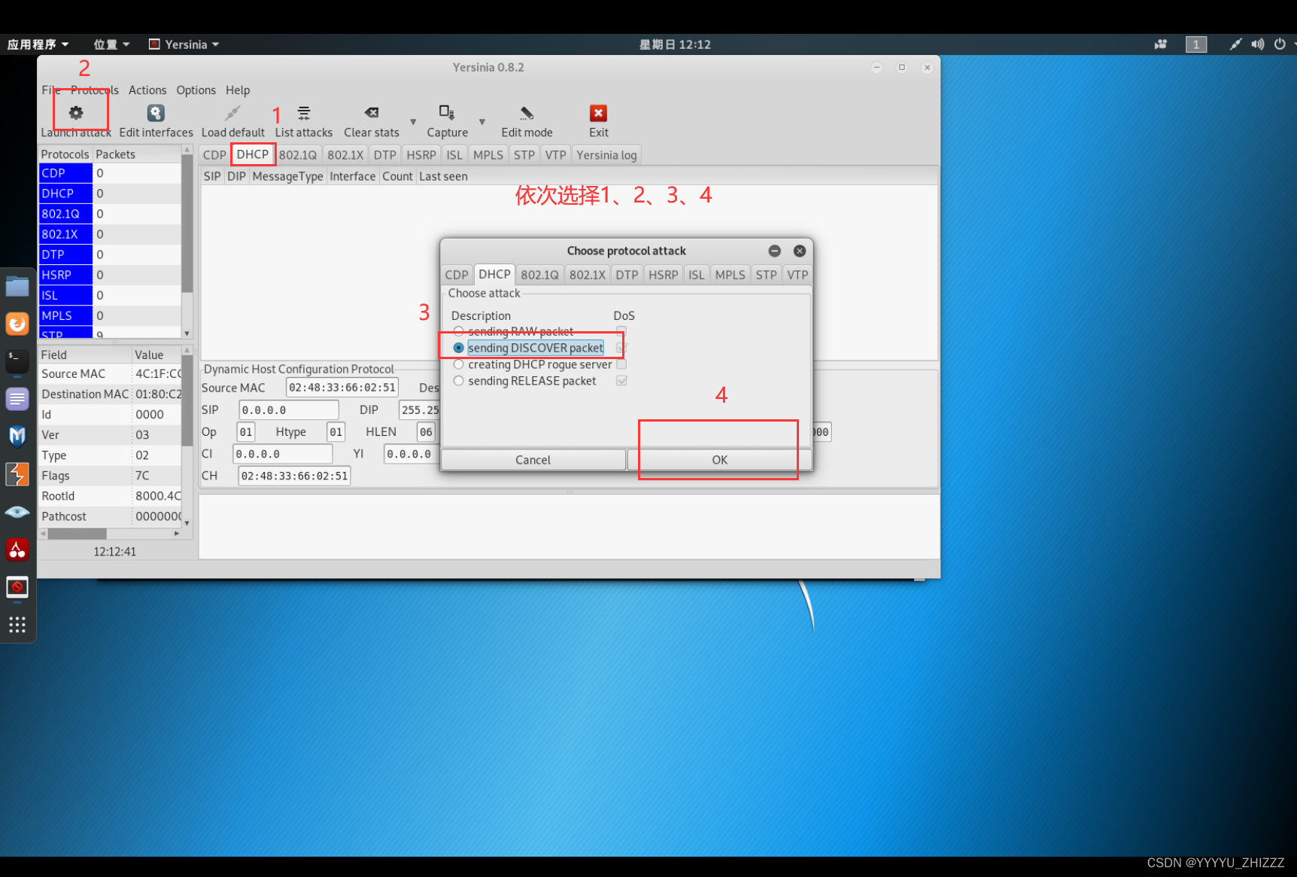
Task: Select HSRP row in protocols list
Action: point(111,275)
